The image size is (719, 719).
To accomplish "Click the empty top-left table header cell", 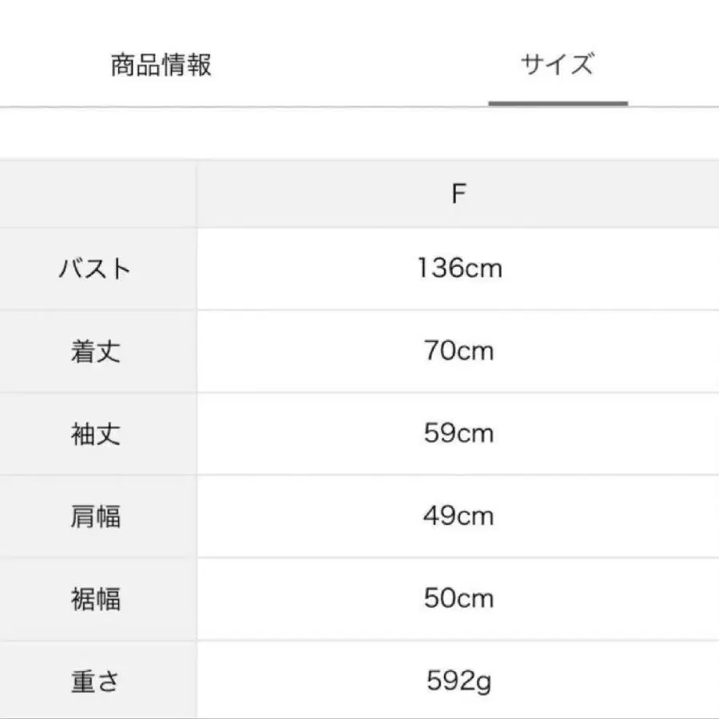I will [97, 194].
